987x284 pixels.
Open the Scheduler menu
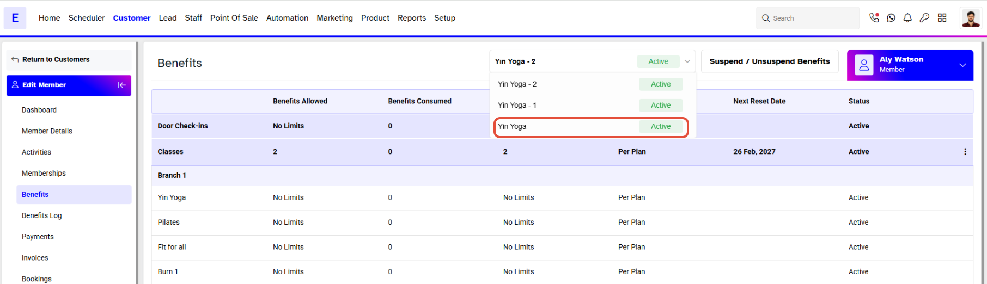click(x=87, y=18)
